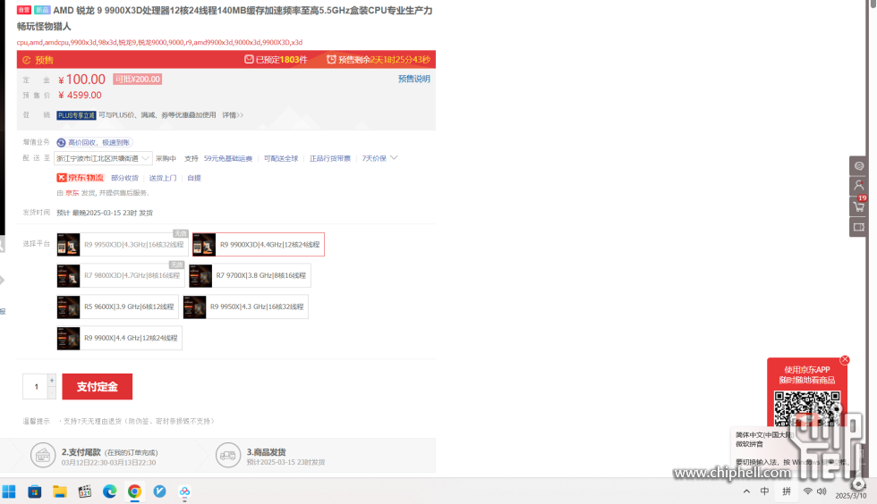Image resolution: width=877 pixels, height=504 pixels.
Task: Click the 自营 self-operated badge in title
Action: [24, 10]
